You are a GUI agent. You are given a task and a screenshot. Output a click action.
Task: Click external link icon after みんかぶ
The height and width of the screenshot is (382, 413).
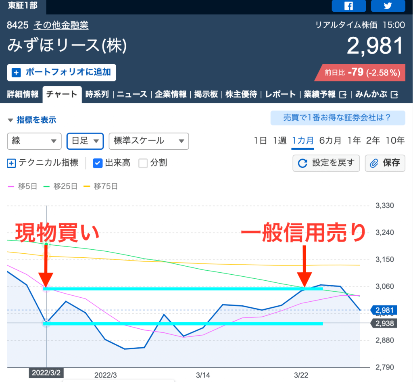click(x=394, y=94)
